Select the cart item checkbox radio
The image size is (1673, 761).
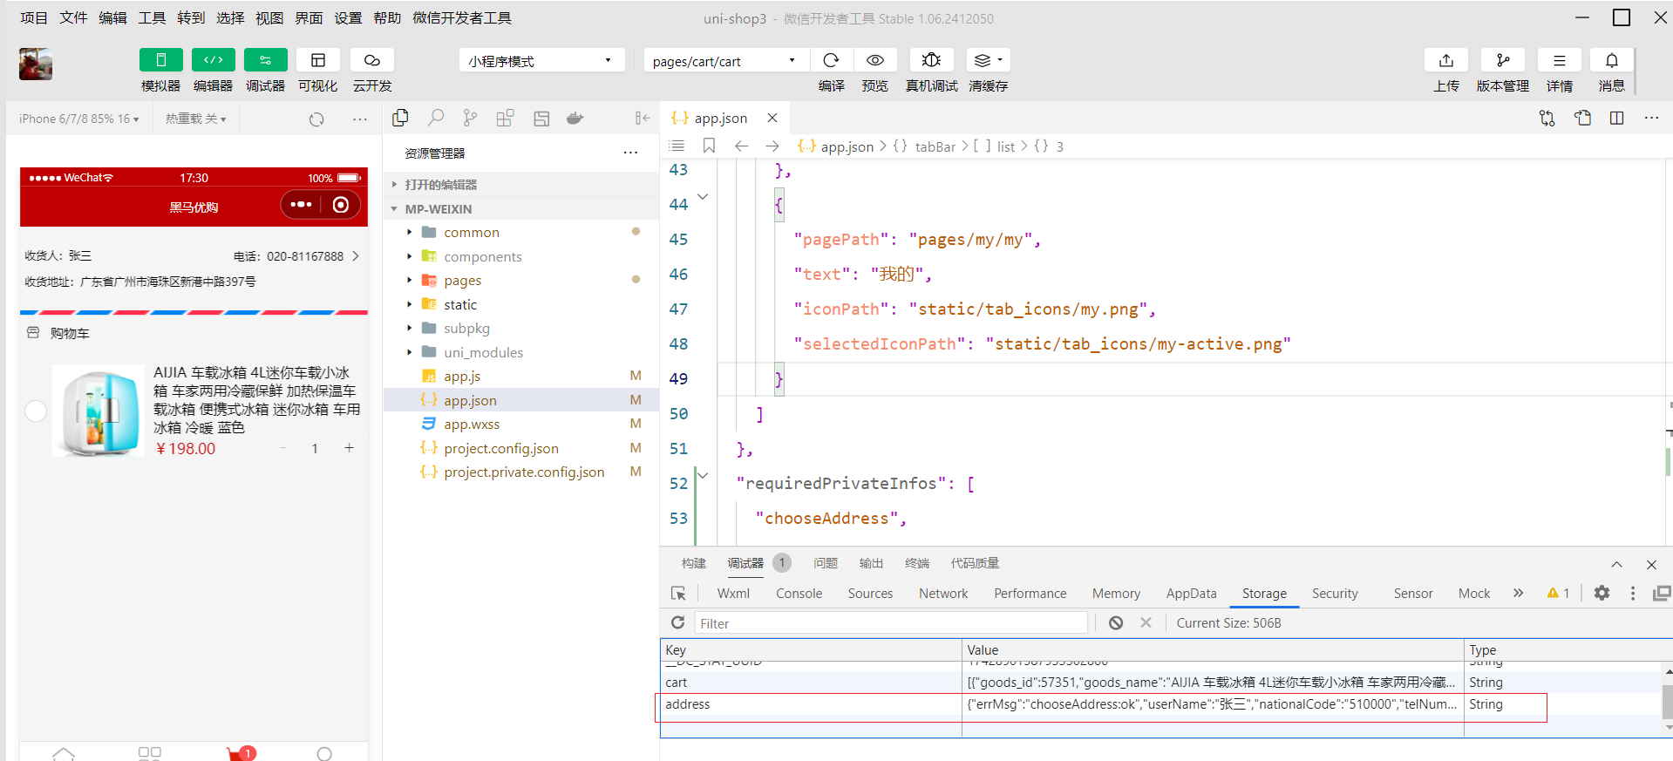[36, 411]
